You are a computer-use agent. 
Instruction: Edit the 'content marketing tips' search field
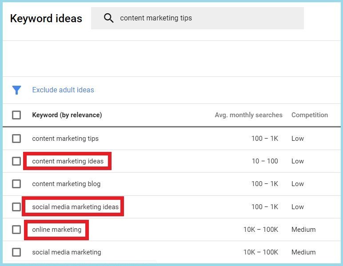click(197, 18)
